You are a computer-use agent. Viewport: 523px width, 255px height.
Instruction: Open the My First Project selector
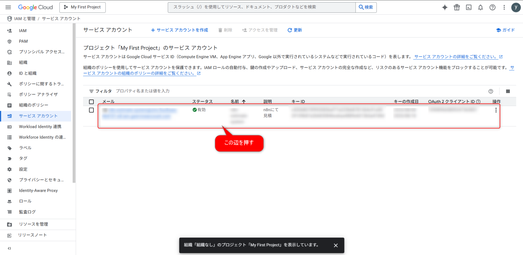[x=82, y=7]
